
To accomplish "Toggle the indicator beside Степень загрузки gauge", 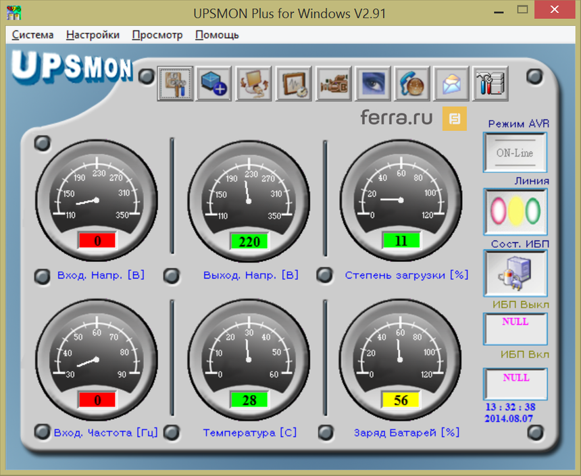I will click(325, 275).
